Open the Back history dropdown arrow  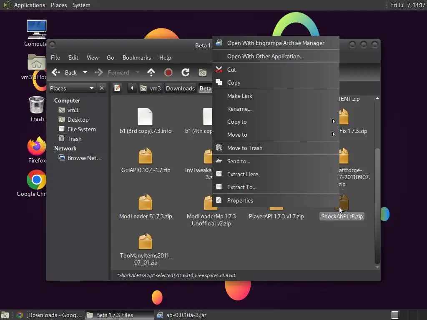point(85,72)
